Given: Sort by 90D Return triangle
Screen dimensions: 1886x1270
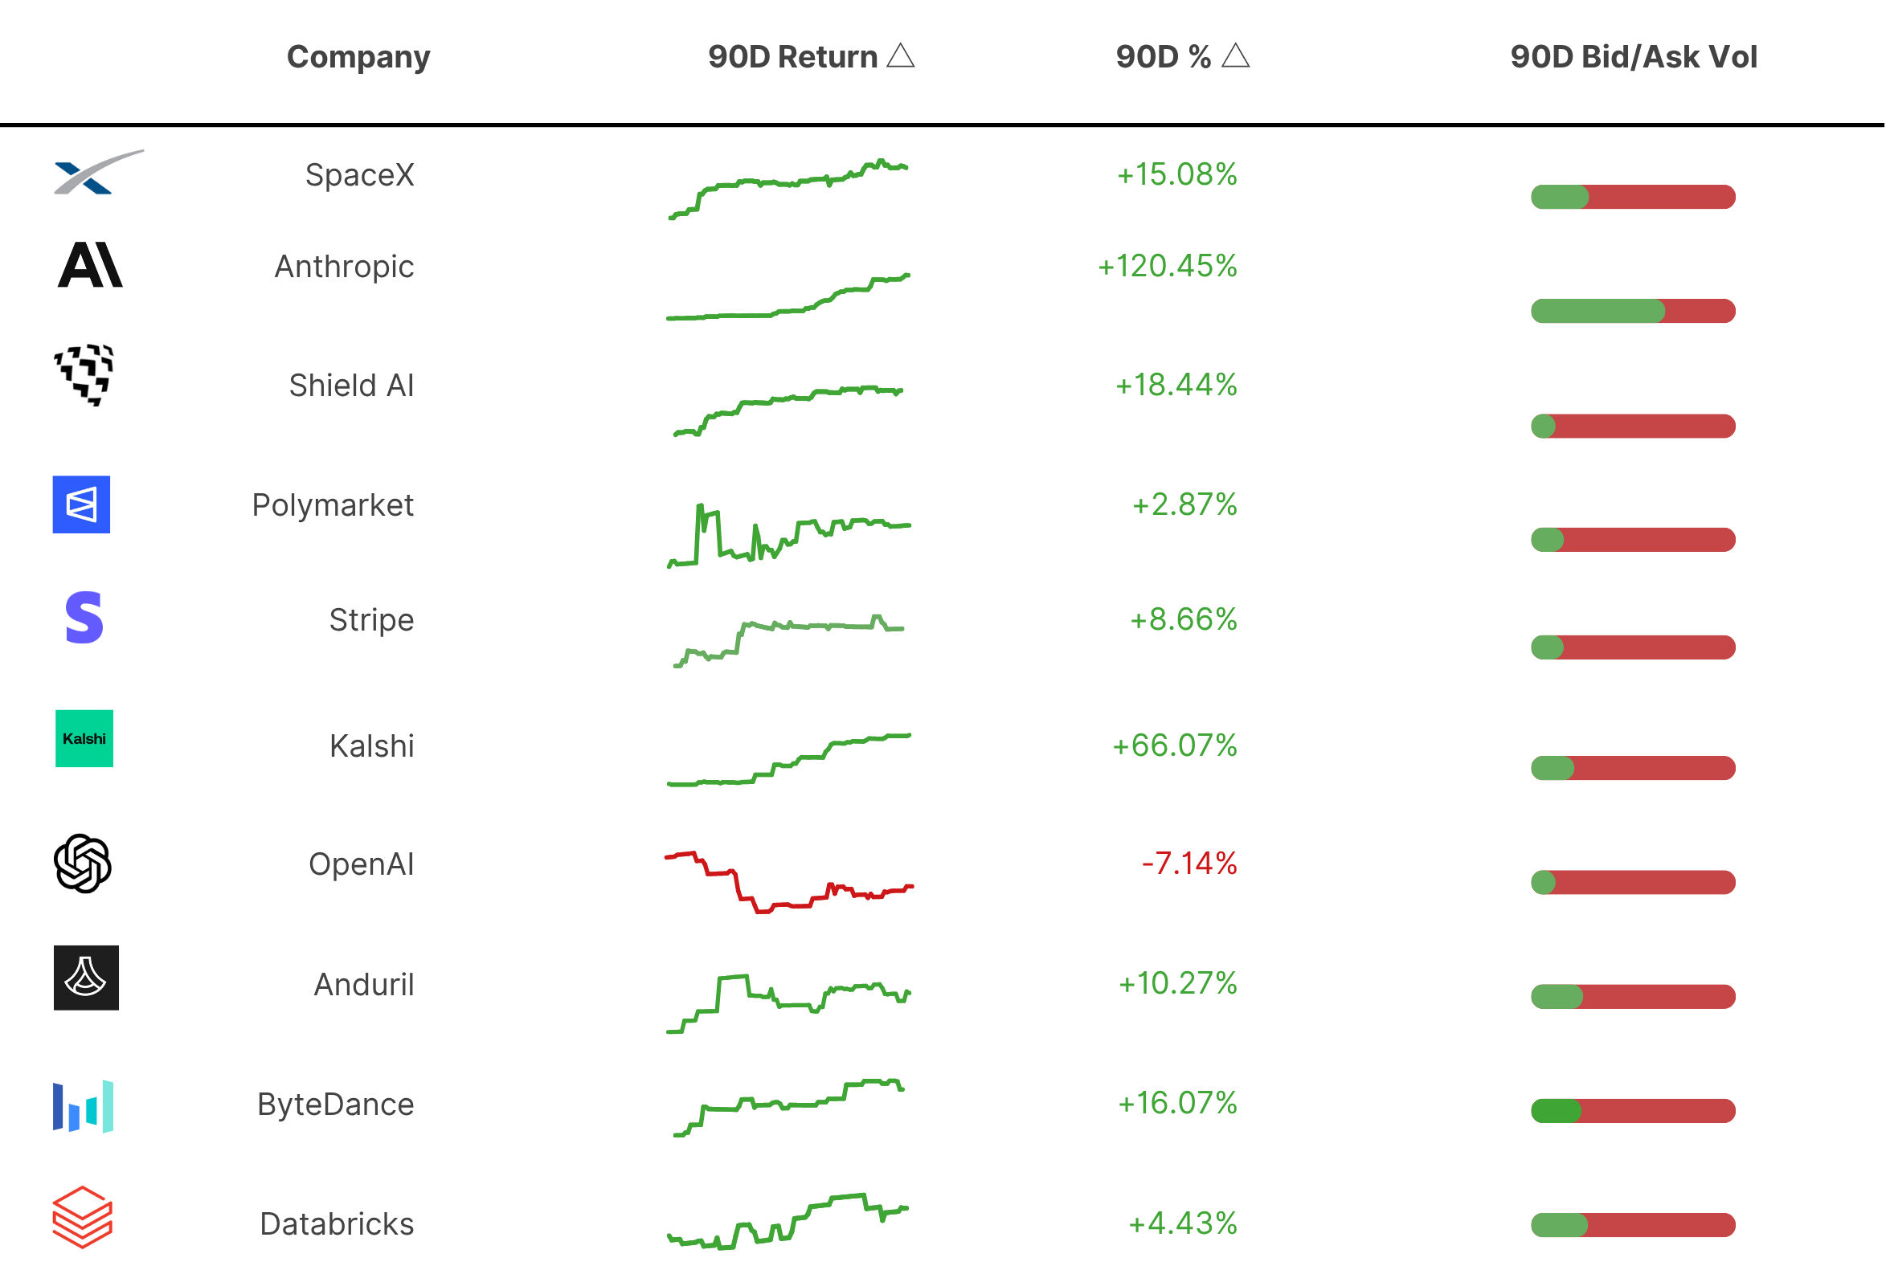Looking at the screenshot, I should 901,56.
